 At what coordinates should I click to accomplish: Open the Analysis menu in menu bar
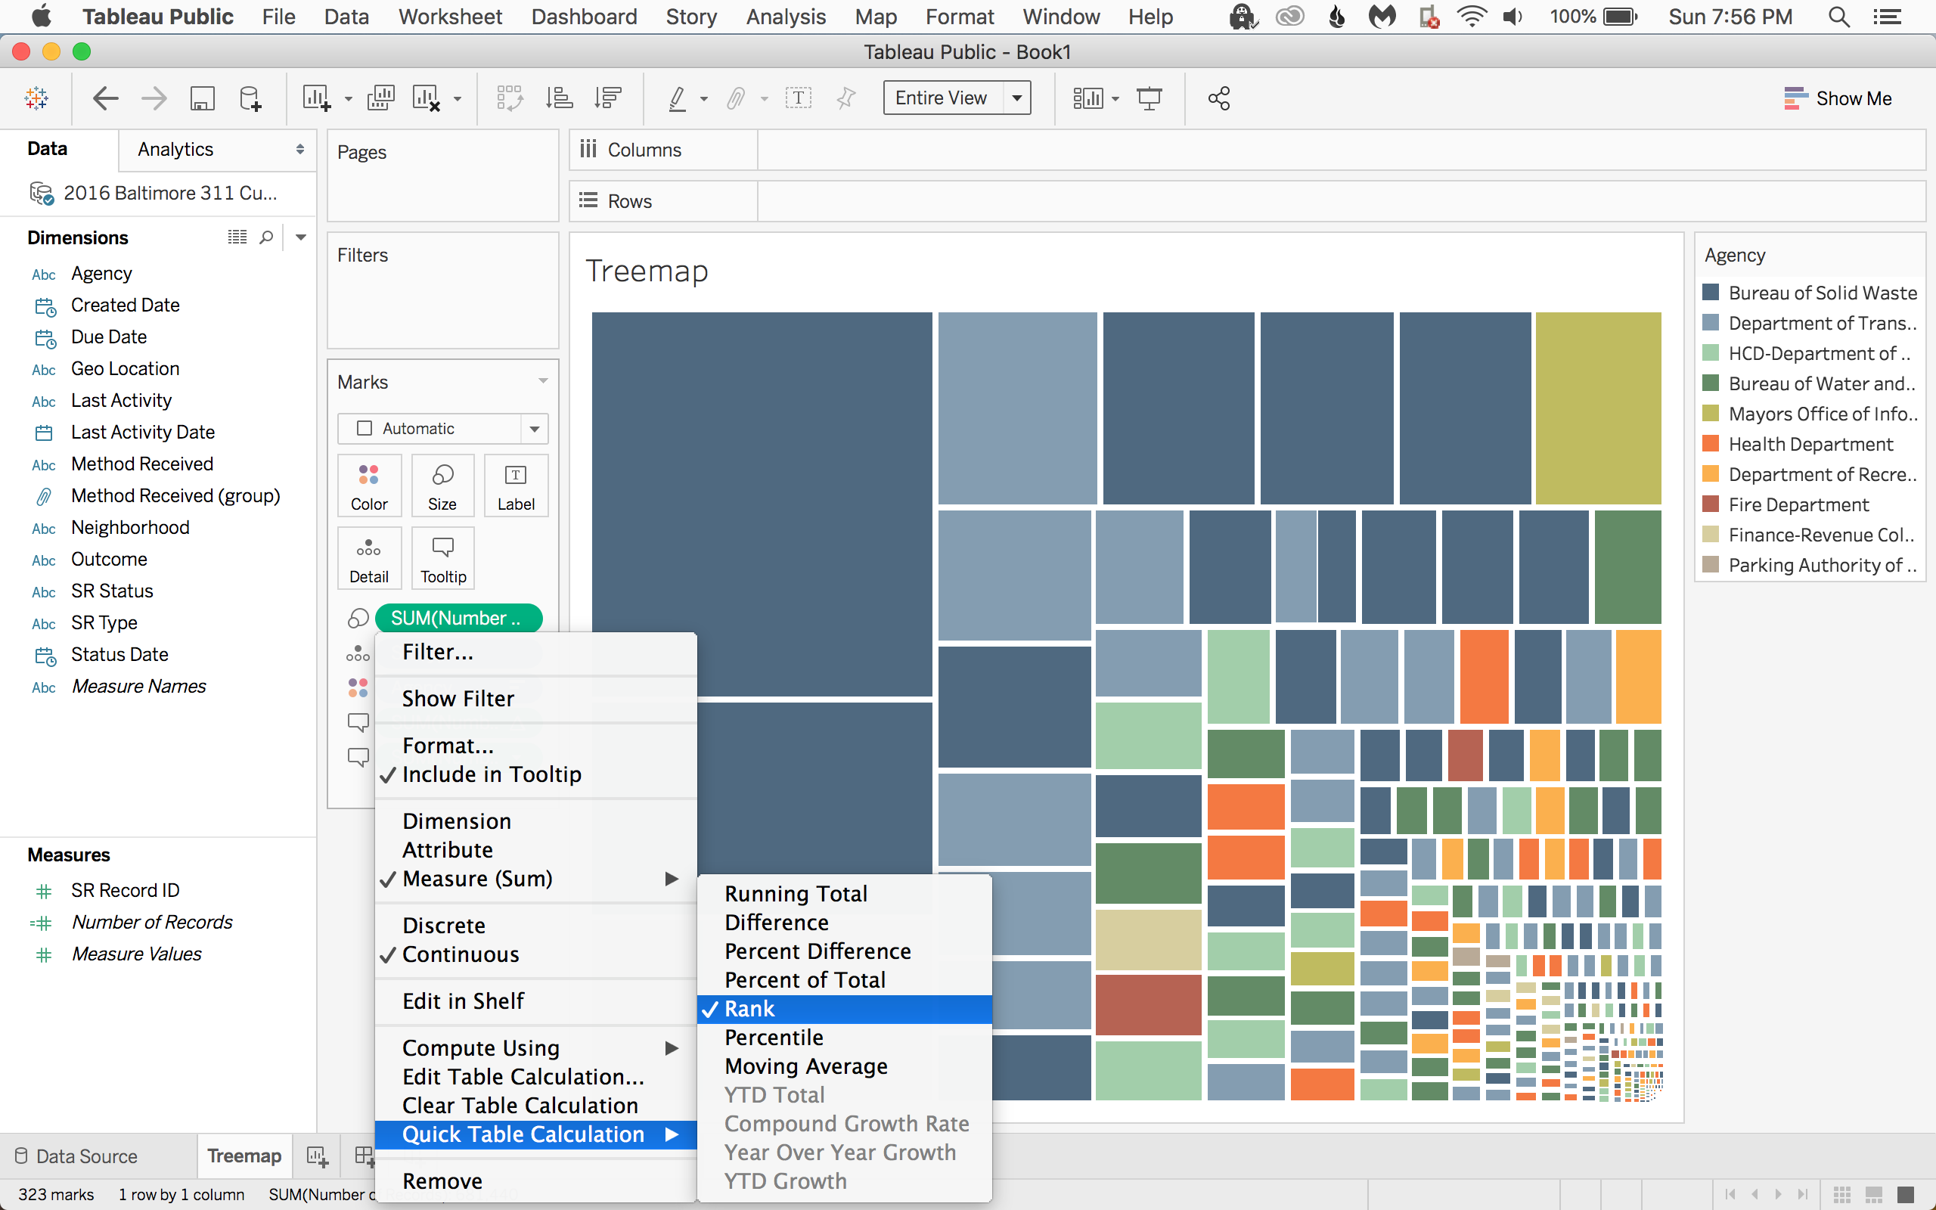click(x=786, y=17)
